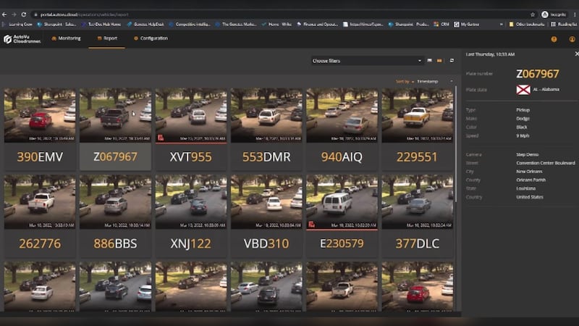The image size is (579, 326).
Task: Click the Black color value
Action: [522, 127]
